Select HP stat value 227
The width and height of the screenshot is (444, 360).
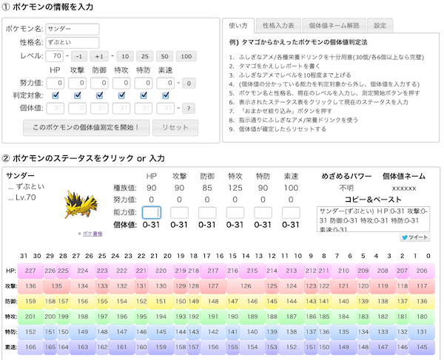click(x=30, y=271)
